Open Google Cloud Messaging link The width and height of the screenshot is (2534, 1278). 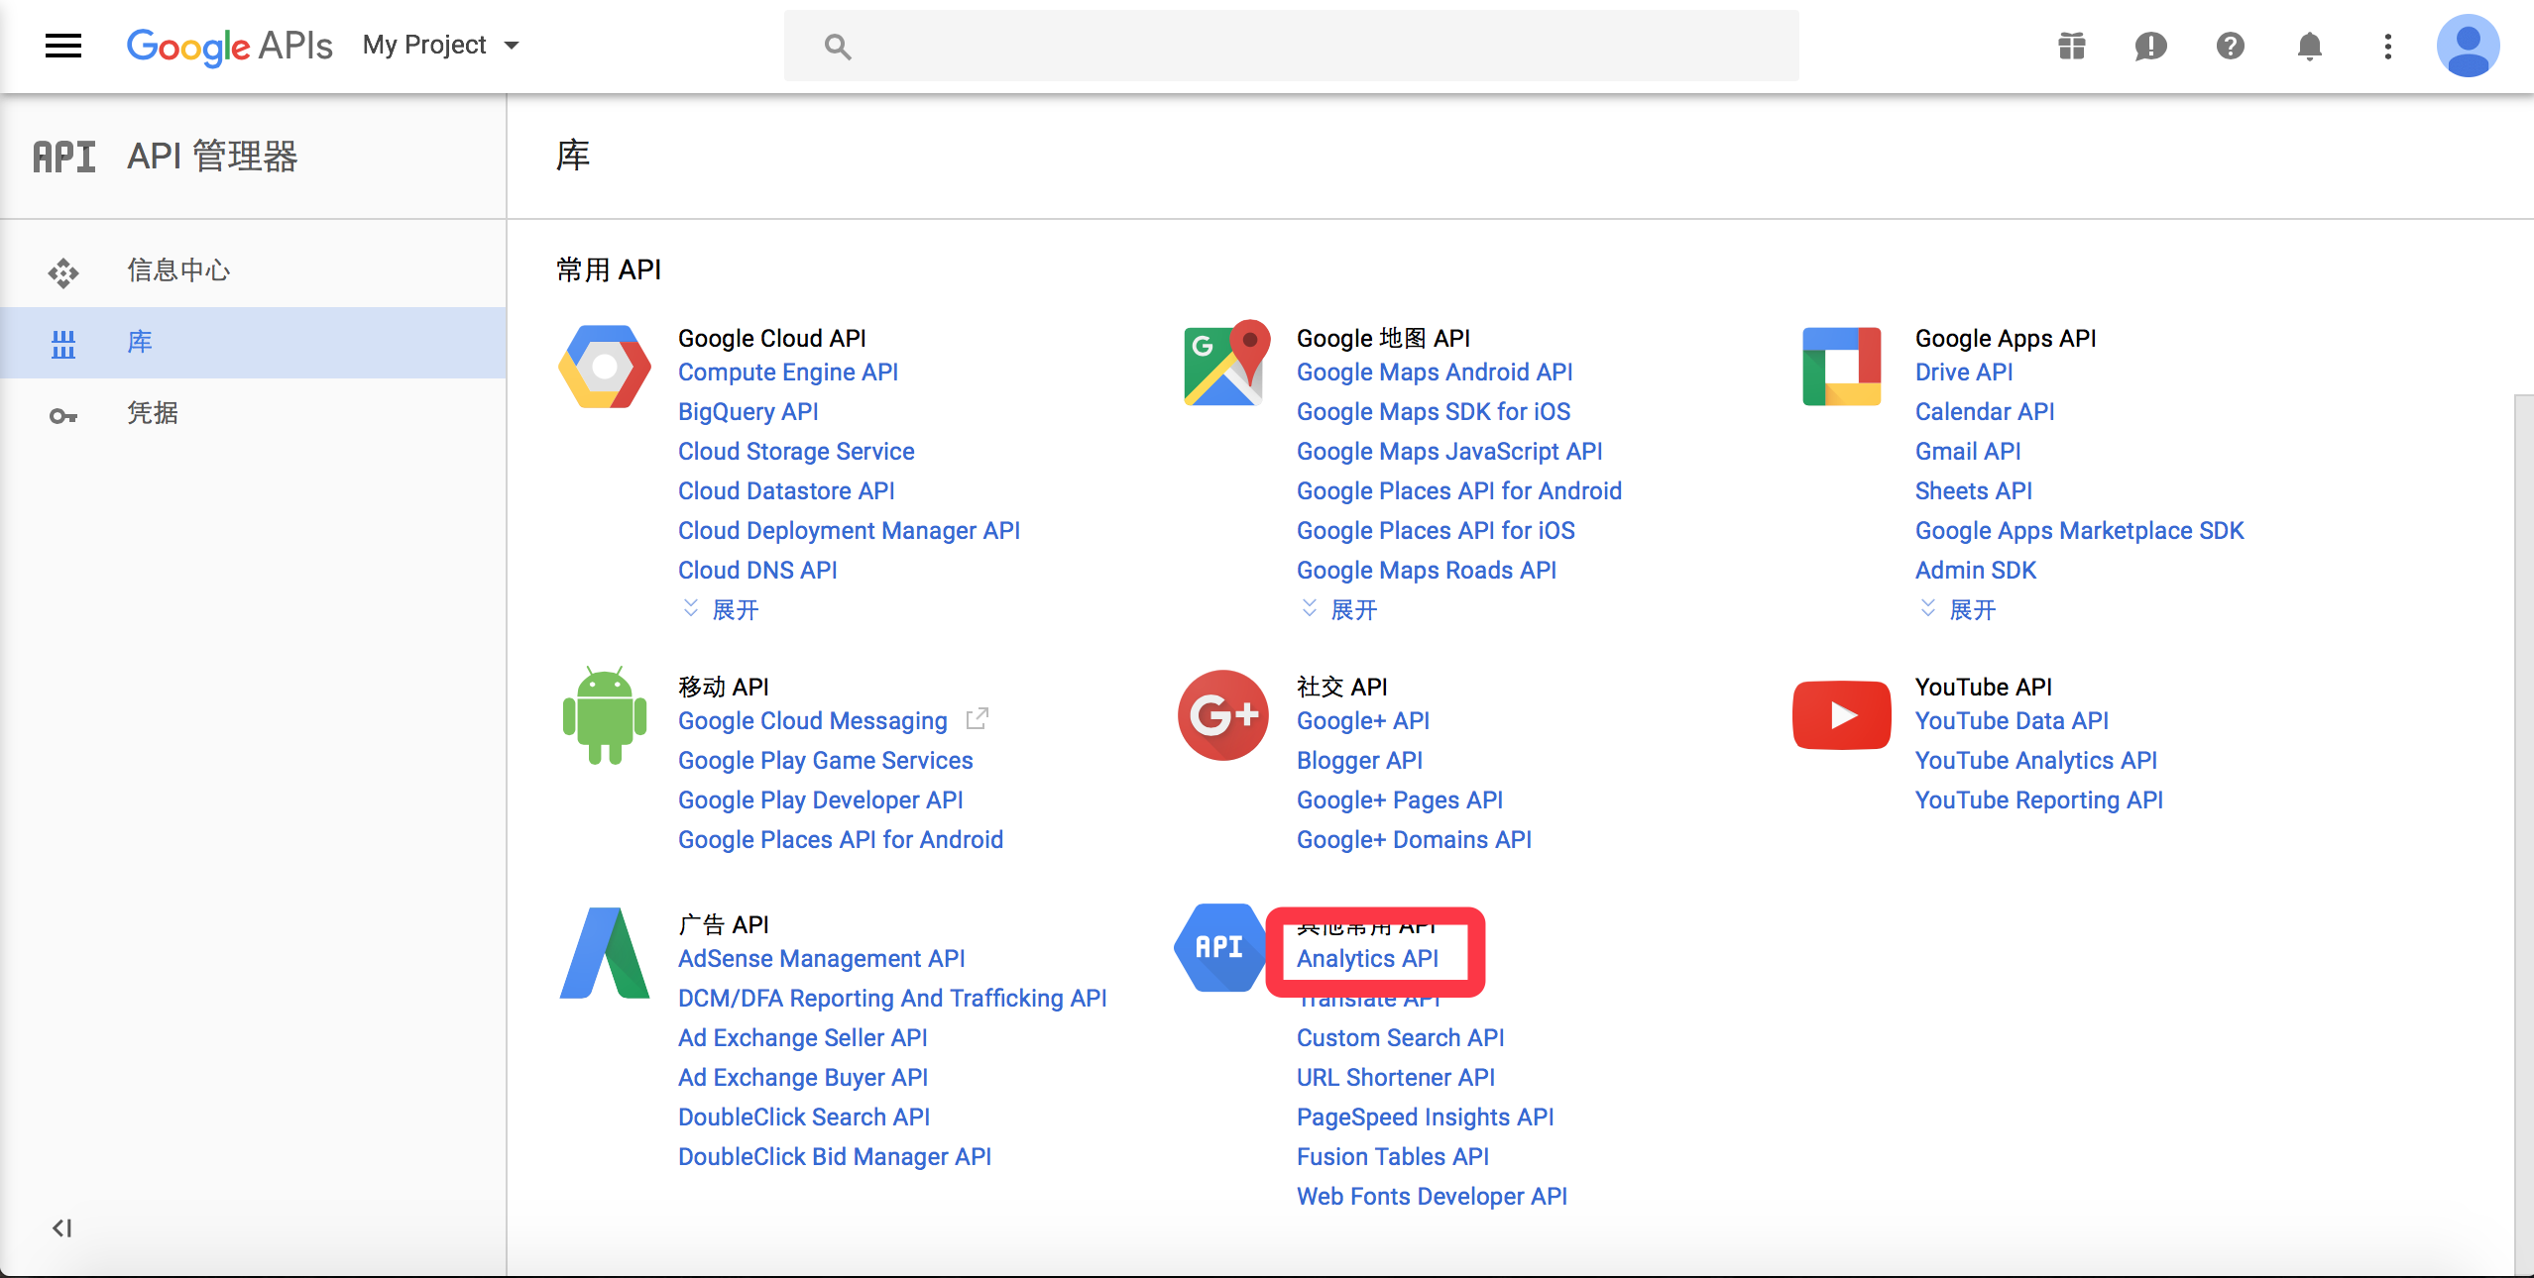click(x=813, y=720)
